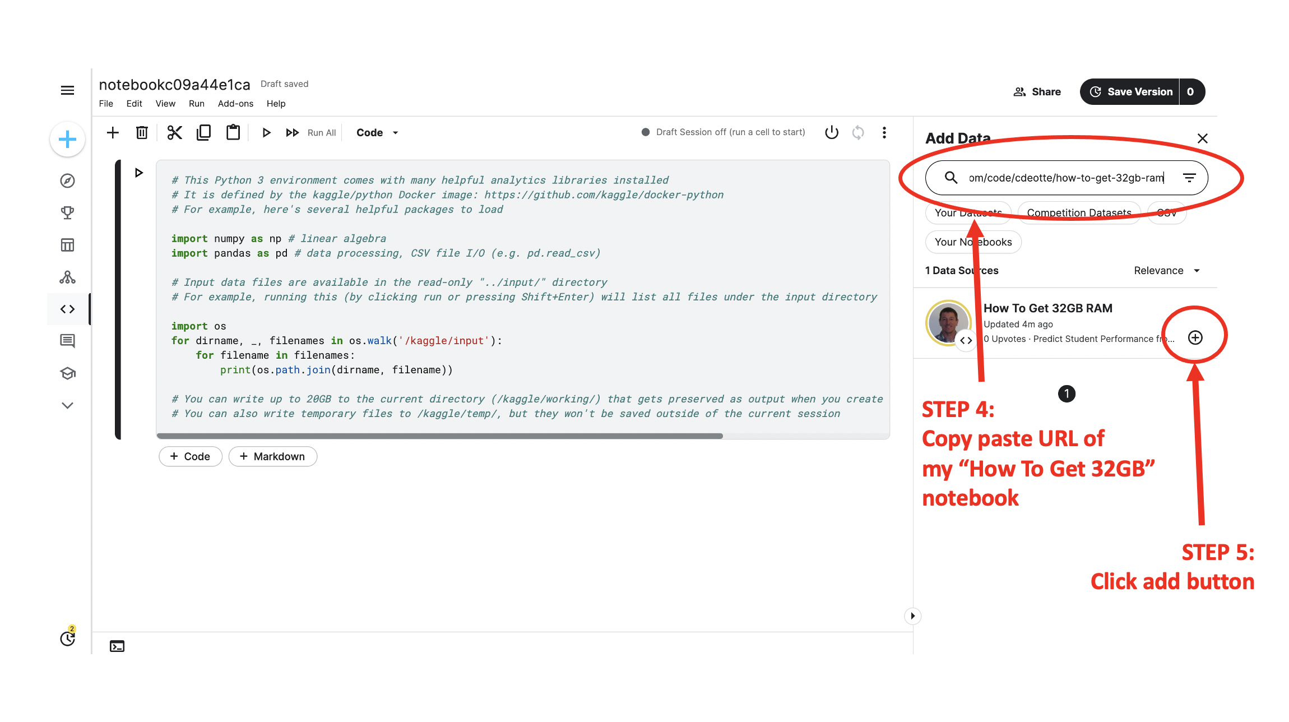Expand the Relevance sort dropdown
This screenshot has width=1289, height=722.
coord(1167,271)
